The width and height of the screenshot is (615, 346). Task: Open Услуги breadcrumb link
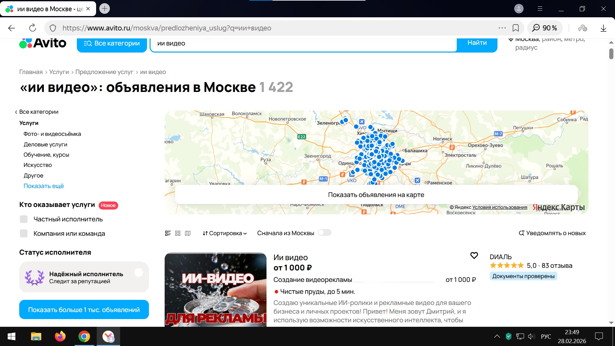click(x=59, y=72)
